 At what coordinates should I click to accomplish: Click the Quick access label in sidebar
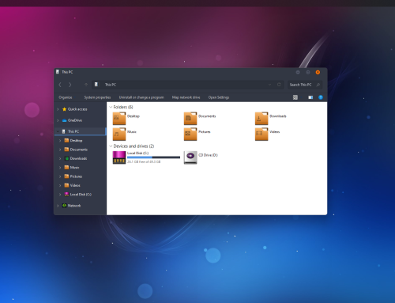click(x=77, y=109)
